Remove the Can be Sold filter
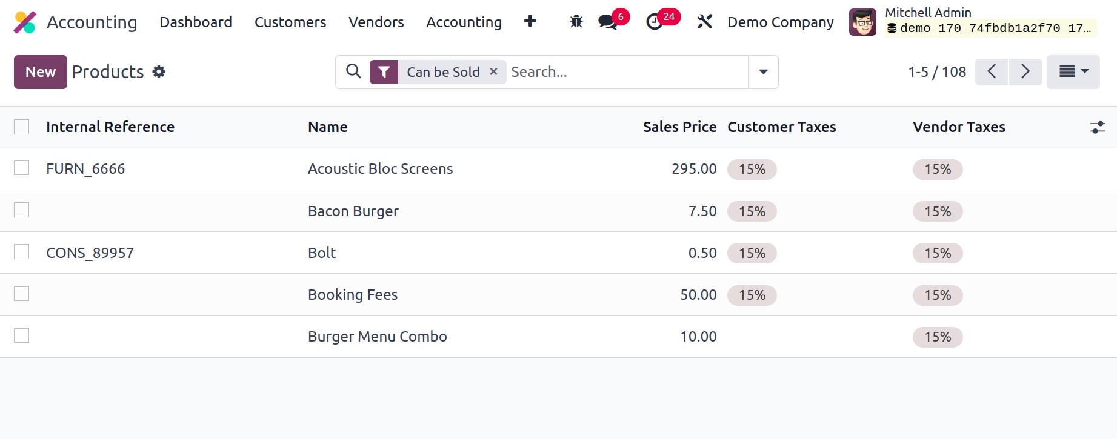 click(493, 71)
